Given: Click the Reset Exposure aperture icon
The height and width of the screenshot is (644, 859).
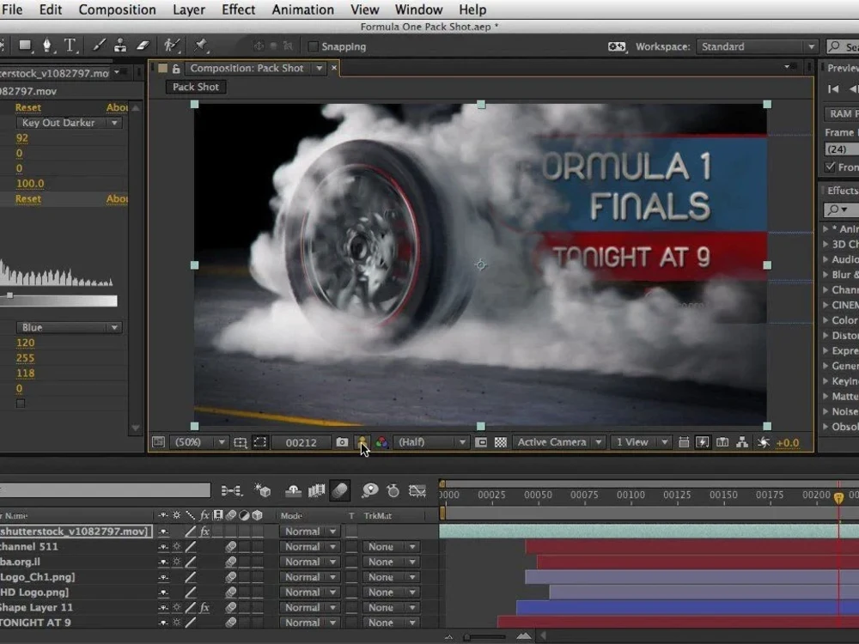Looking at the screenshot, I should 763,442.
